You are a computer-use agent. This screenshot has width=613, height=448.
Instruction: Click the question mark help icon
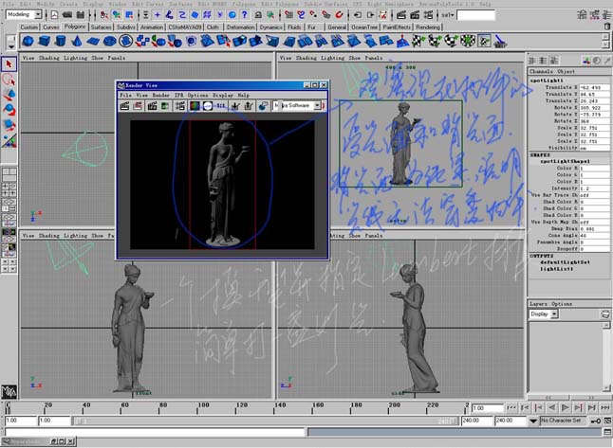coord(245,15)
